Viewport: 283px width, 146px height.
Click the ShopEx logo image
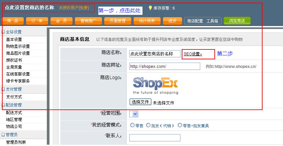155,85
